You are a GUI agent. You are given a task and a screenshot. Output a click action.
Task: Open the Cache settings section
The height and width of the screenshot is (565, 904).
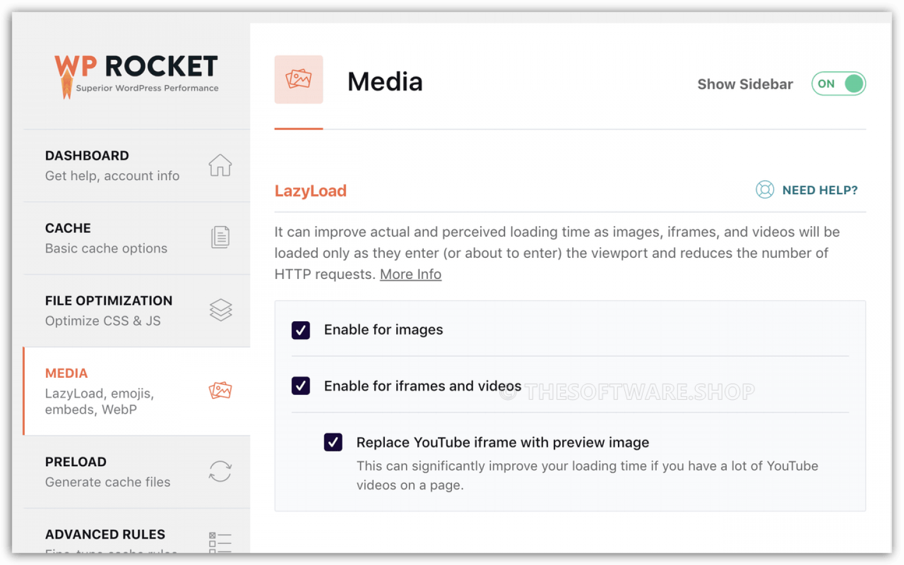pos(137,238)
